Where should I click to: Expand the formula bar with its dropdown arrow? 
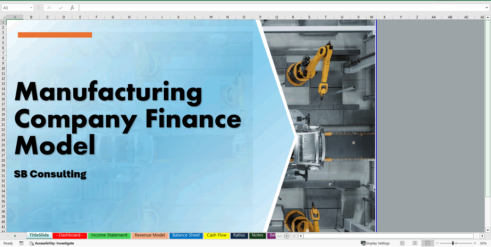pyautogui.click(x=486, y=7)
